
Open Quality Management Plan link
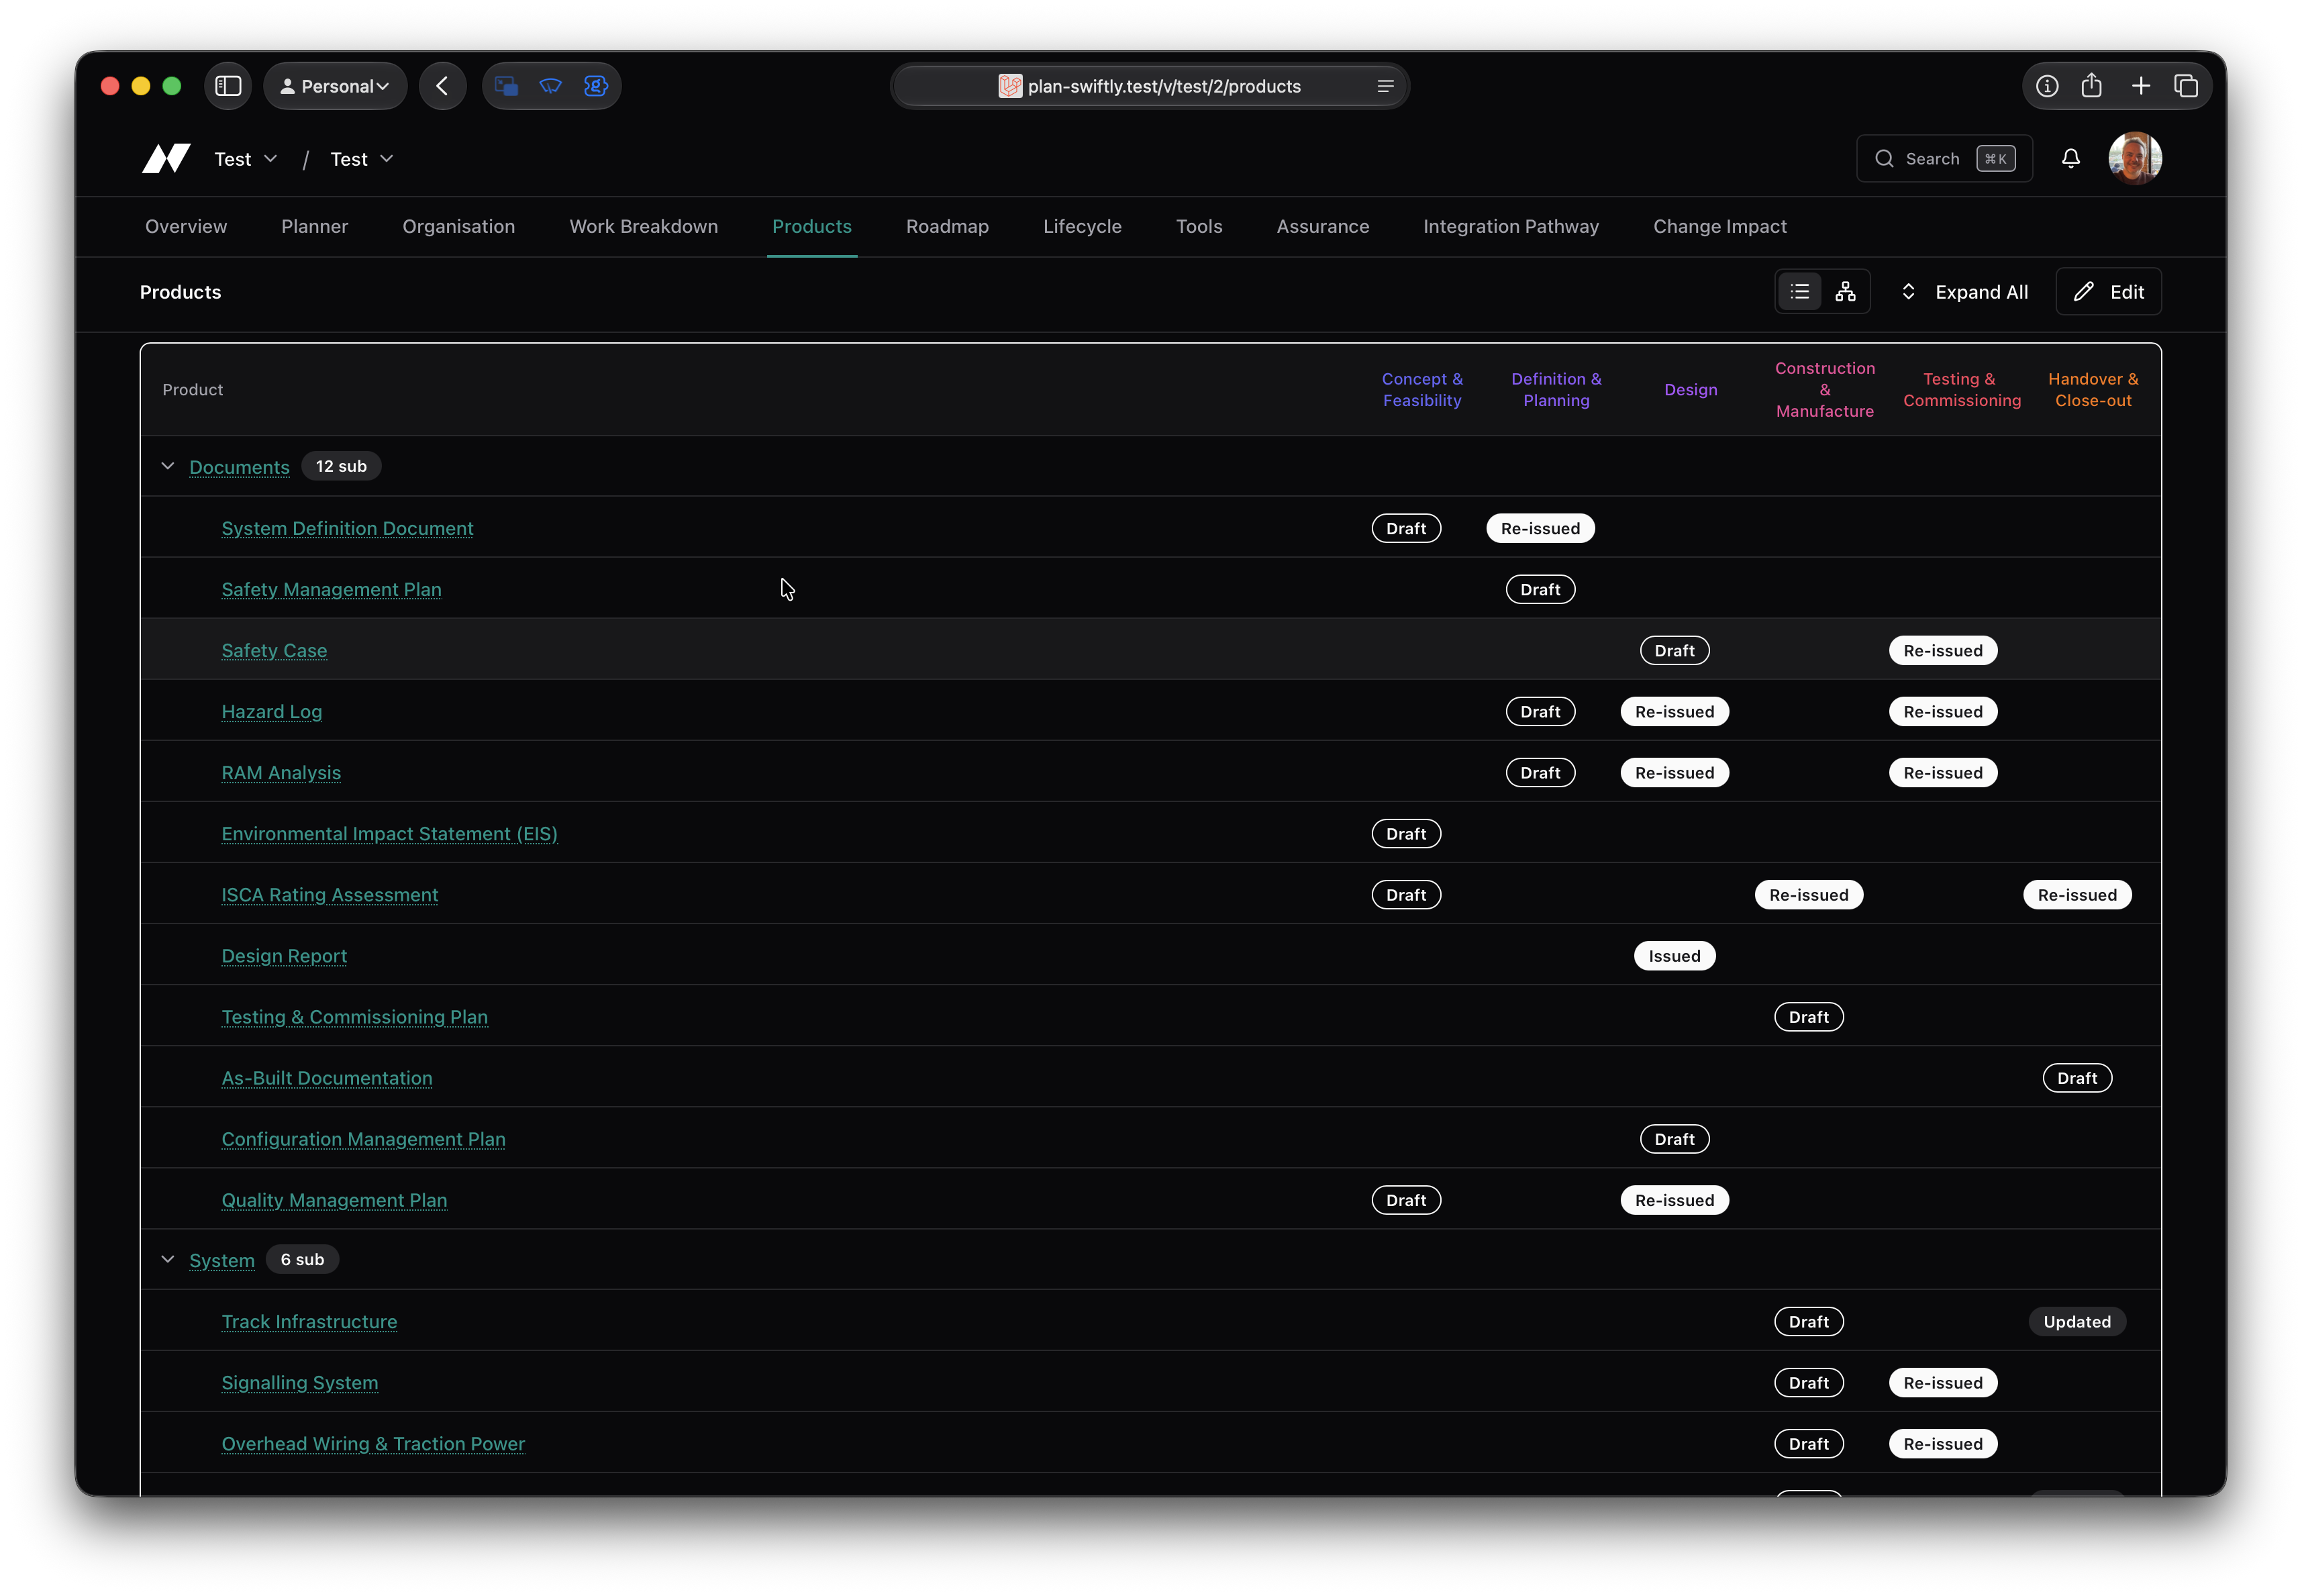pyautogui.click(x=334, y=1199)
